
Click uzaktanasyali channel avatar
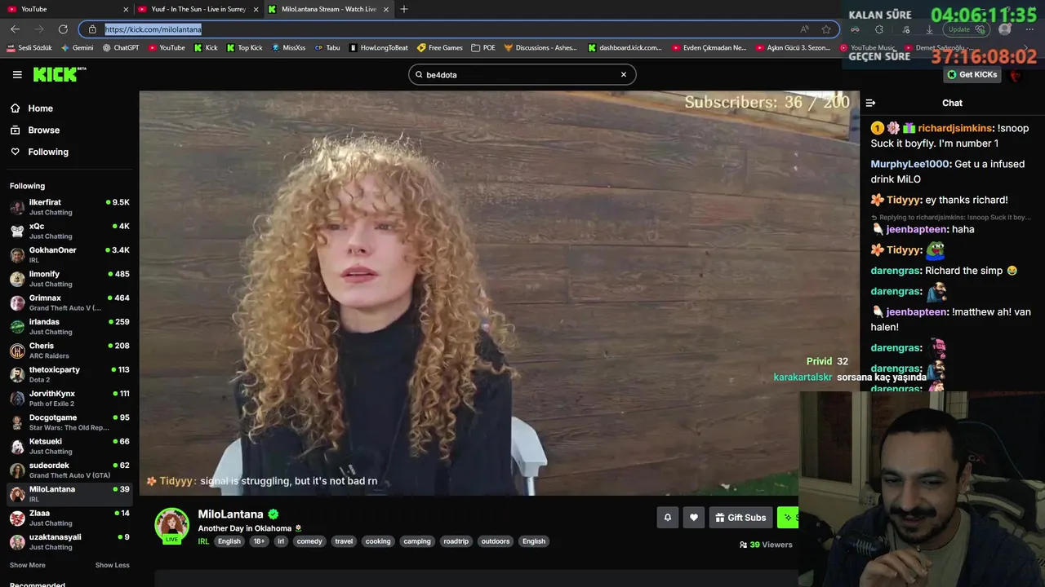(17, 542)
